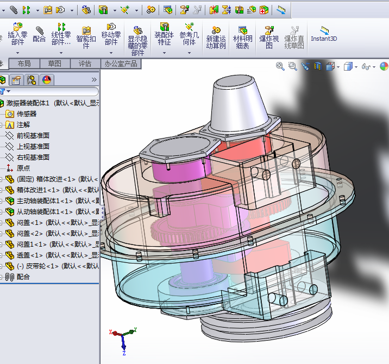Click red-cross Performance Evaluation icon top toolbar

(264, 10)
